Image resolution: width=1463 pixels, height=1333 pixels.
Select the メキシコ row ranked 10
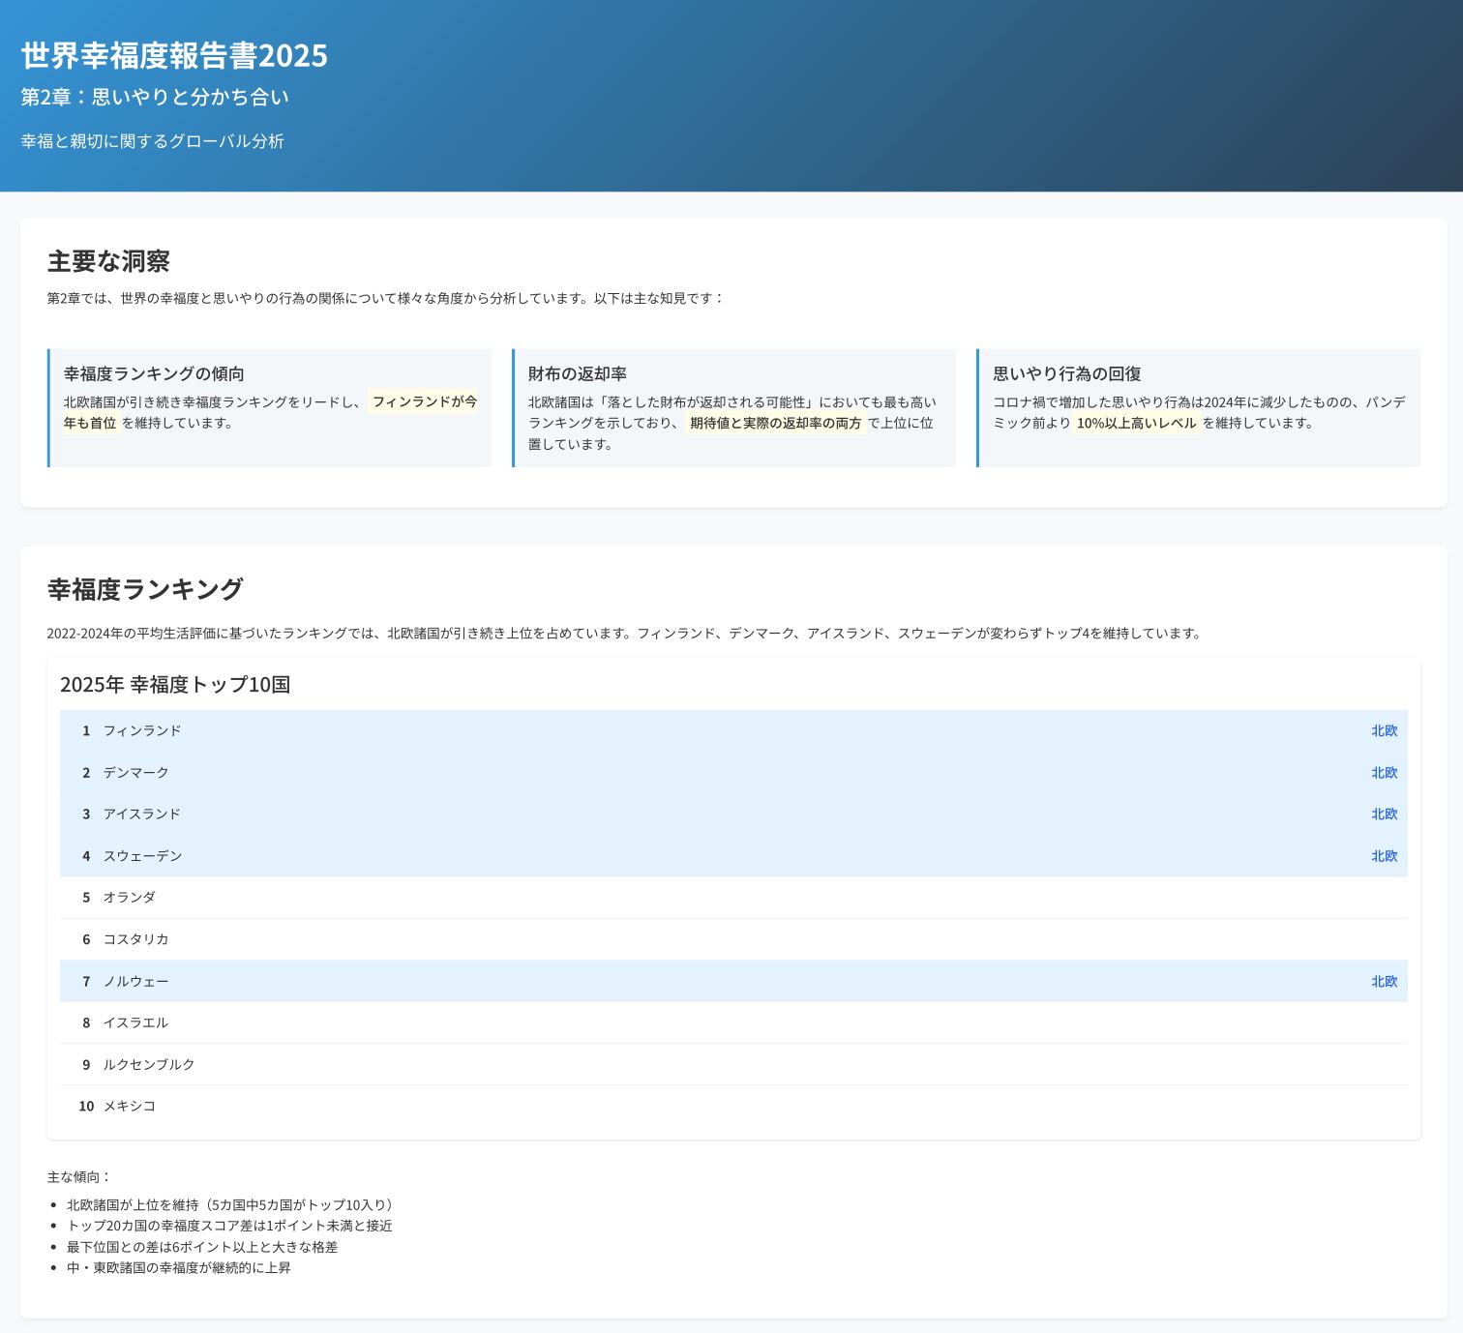[733, 1106]
